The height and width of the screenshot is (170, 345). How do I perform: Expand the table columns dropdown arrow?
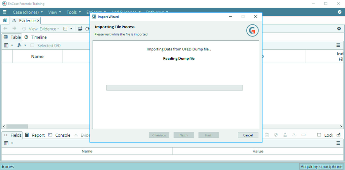(12, 45)
